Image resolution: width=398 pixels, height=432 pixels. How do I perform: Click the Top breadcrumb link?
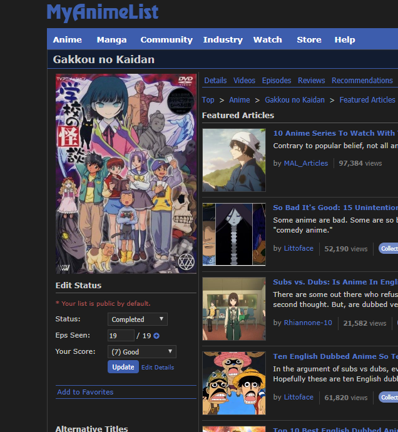click(208, 100)
